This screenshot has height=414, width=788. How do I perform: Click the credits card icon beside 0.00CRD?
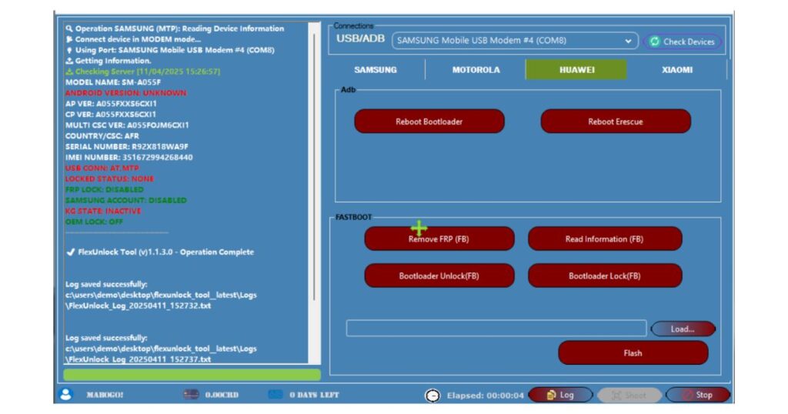tap(191, 395)
